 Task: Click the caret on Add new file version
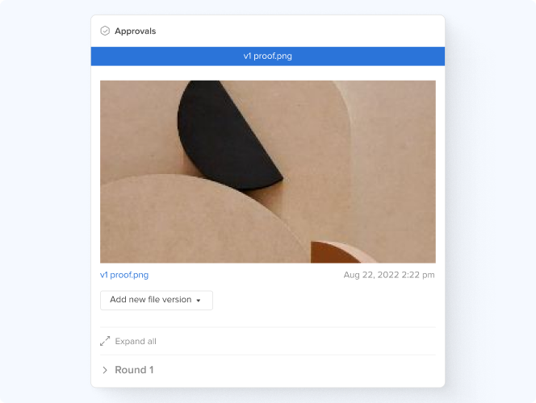(199, 301)
